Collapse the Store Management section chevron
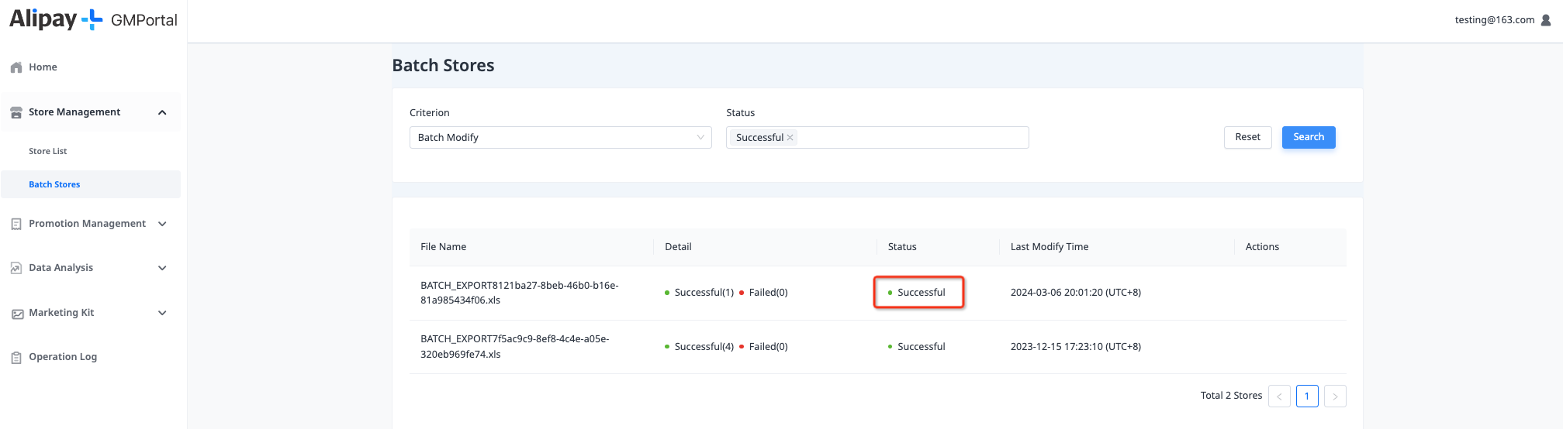This screenshot has height=429, width=1563. click(x=162, y=112)
